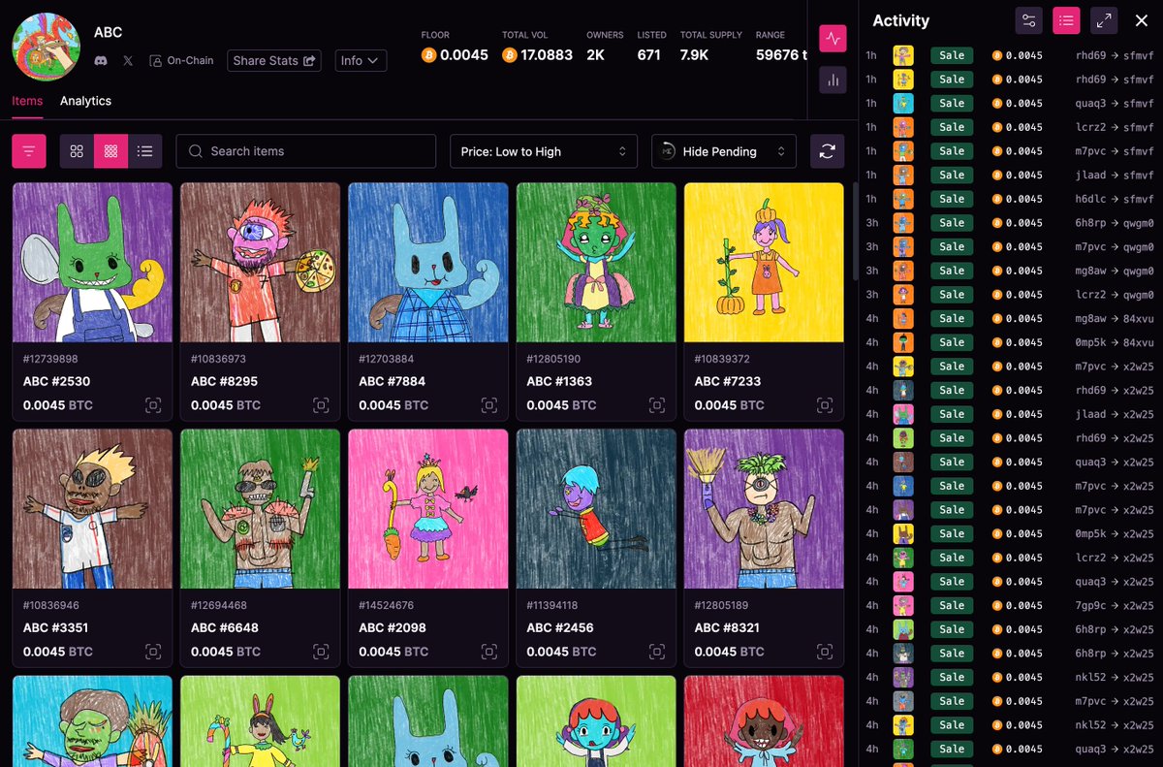The width and height of the screenshot is (1163, 767).
Task: Toggle the activity pulse icon button
Action: point(833,39)
